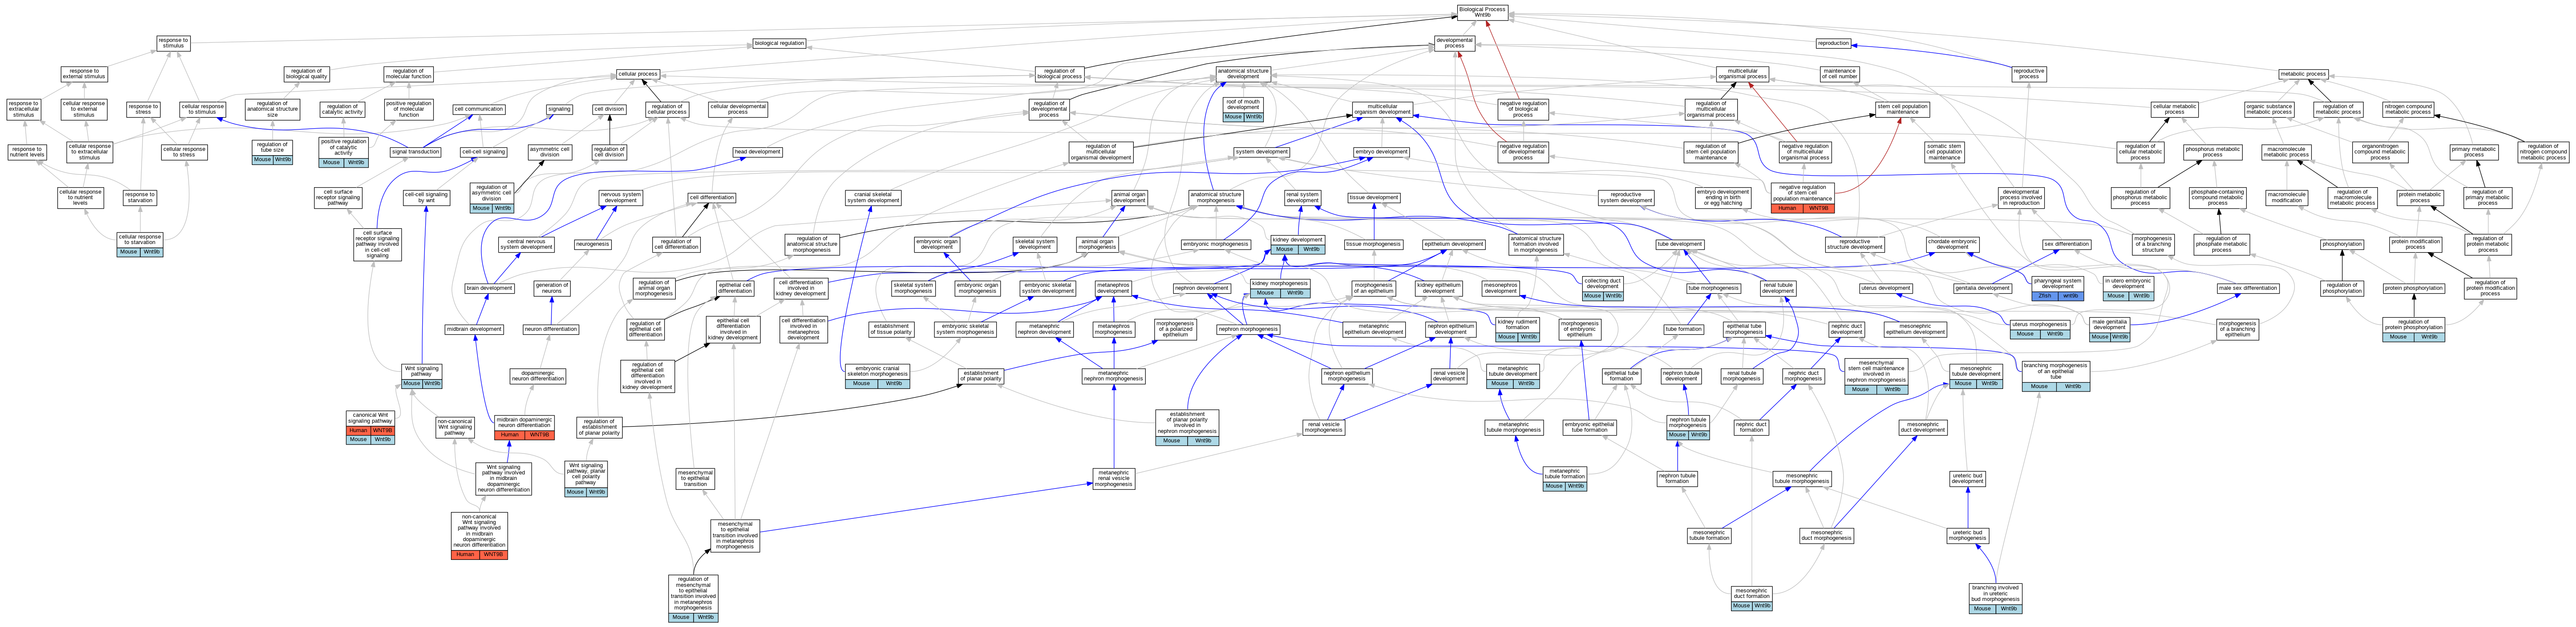Select the blue 'Zfish' tag cell
This screenshot has width=2576, height=627.
click(2045, 295)
